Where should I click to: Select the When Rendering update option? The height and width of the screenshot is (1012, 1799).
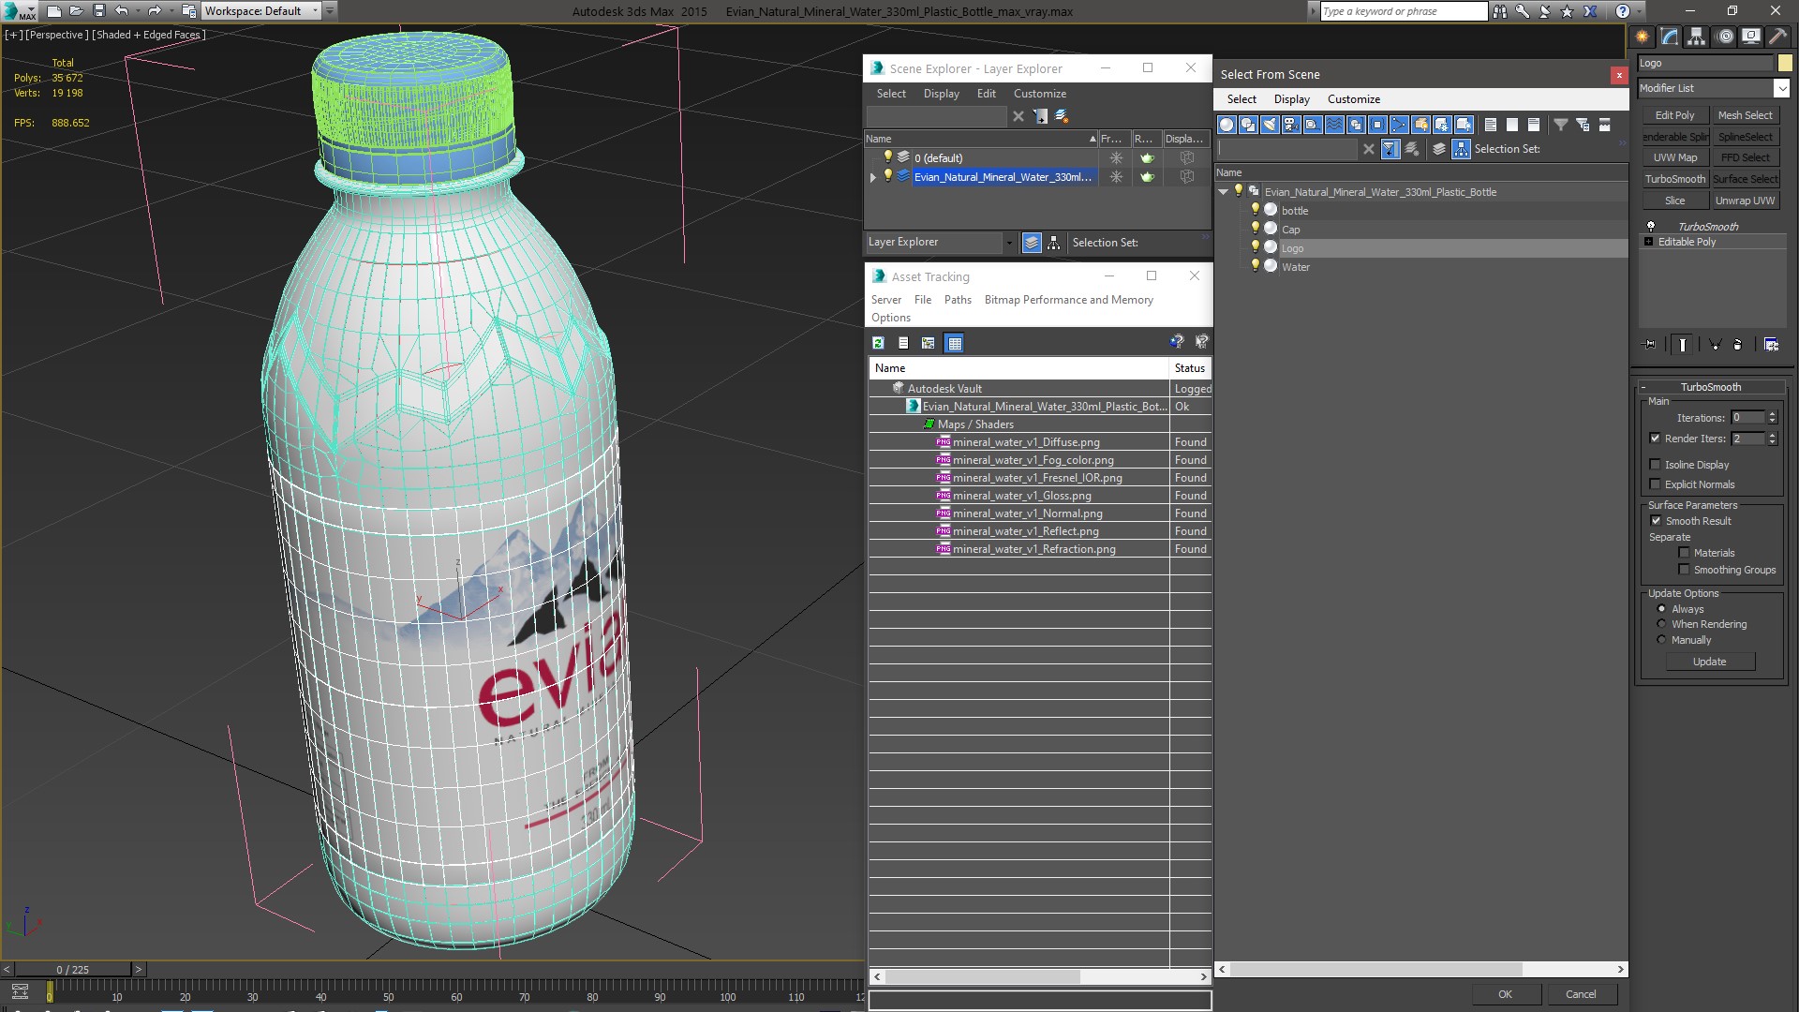1661,623
